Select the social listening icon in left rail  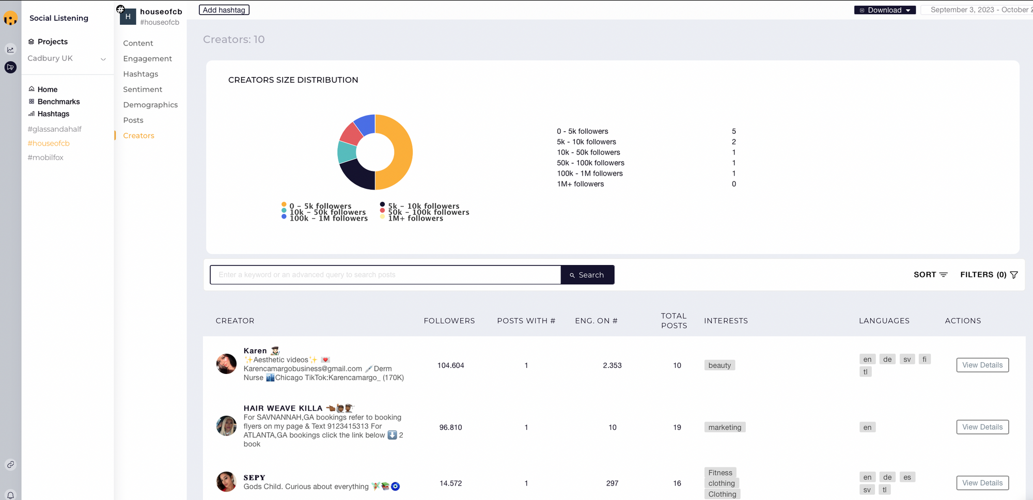(x=10, y=67)
